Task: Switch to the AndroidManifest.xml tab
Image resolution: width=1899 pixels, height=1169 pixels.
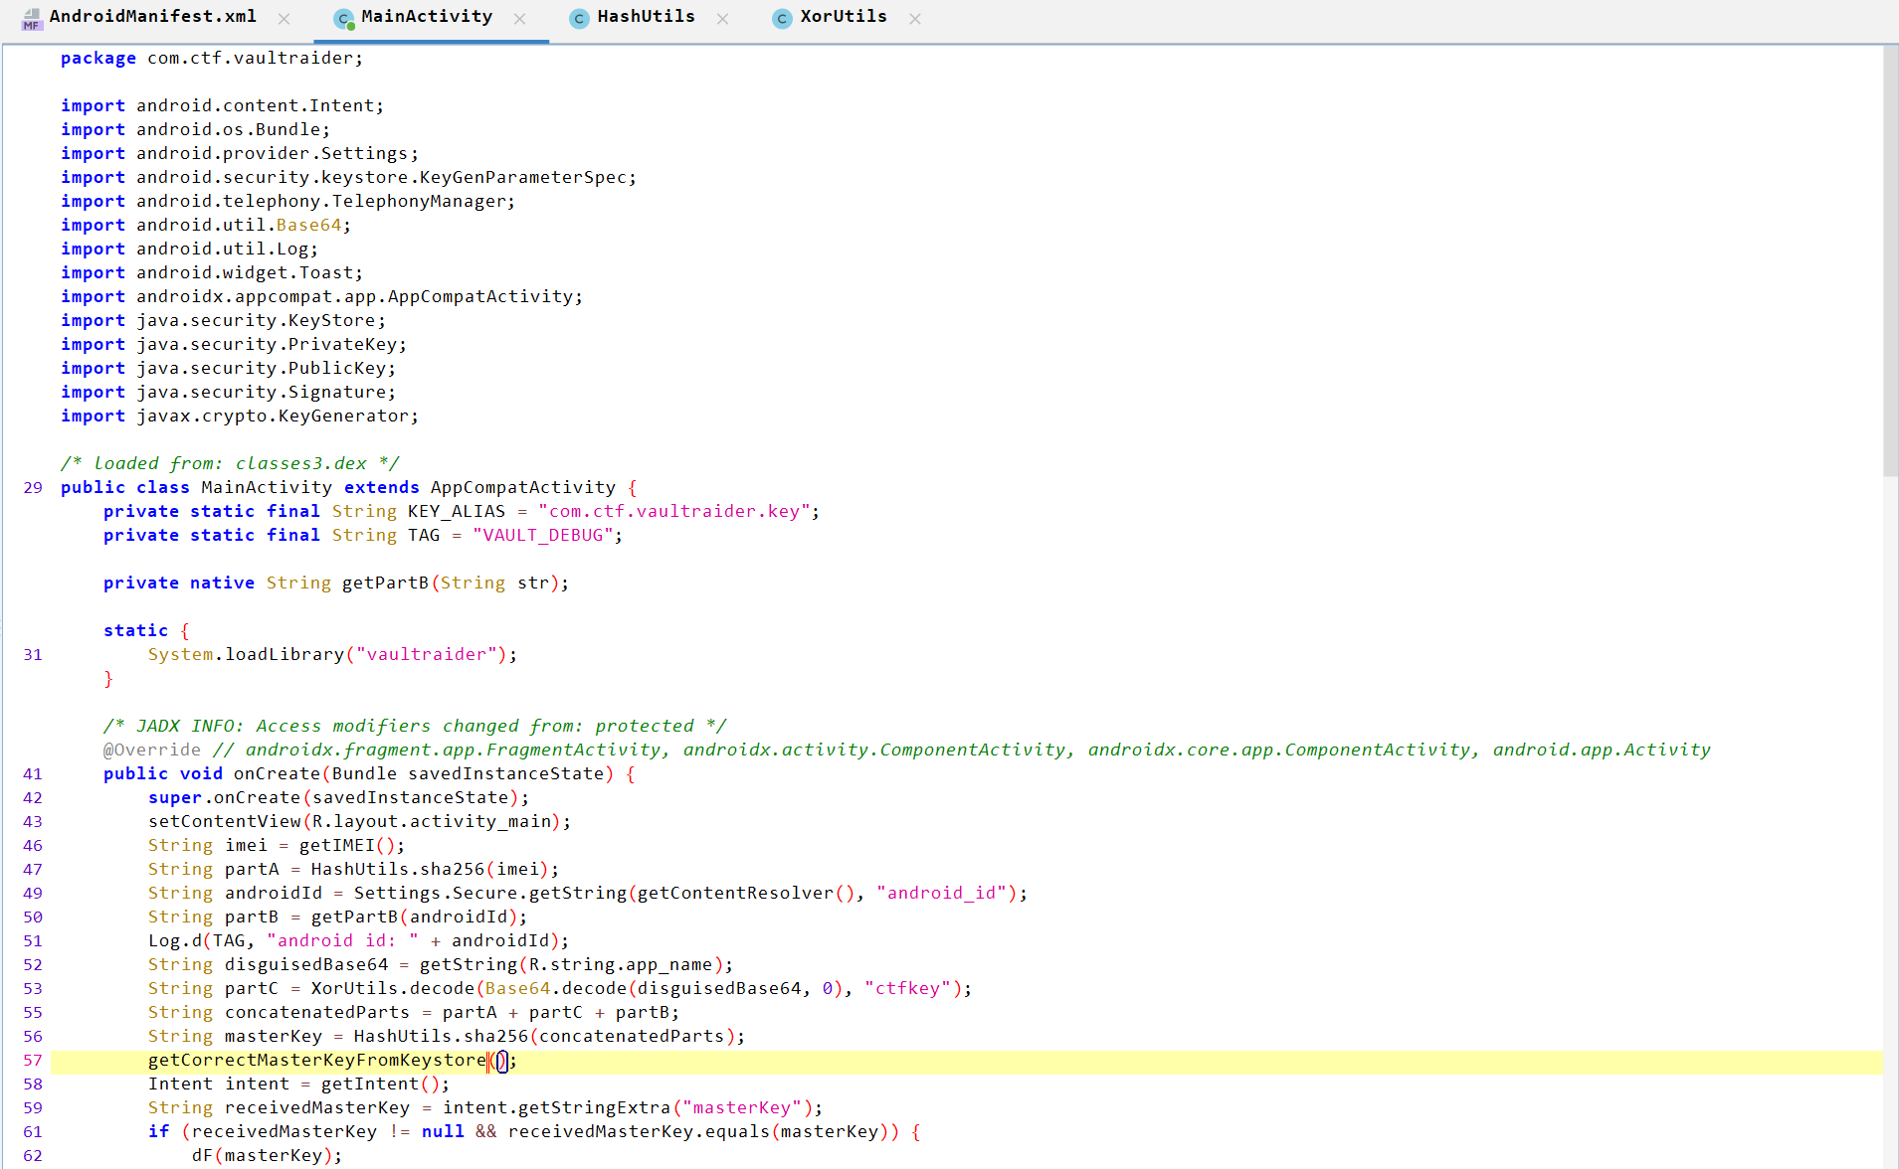Action: pos(152,17)
